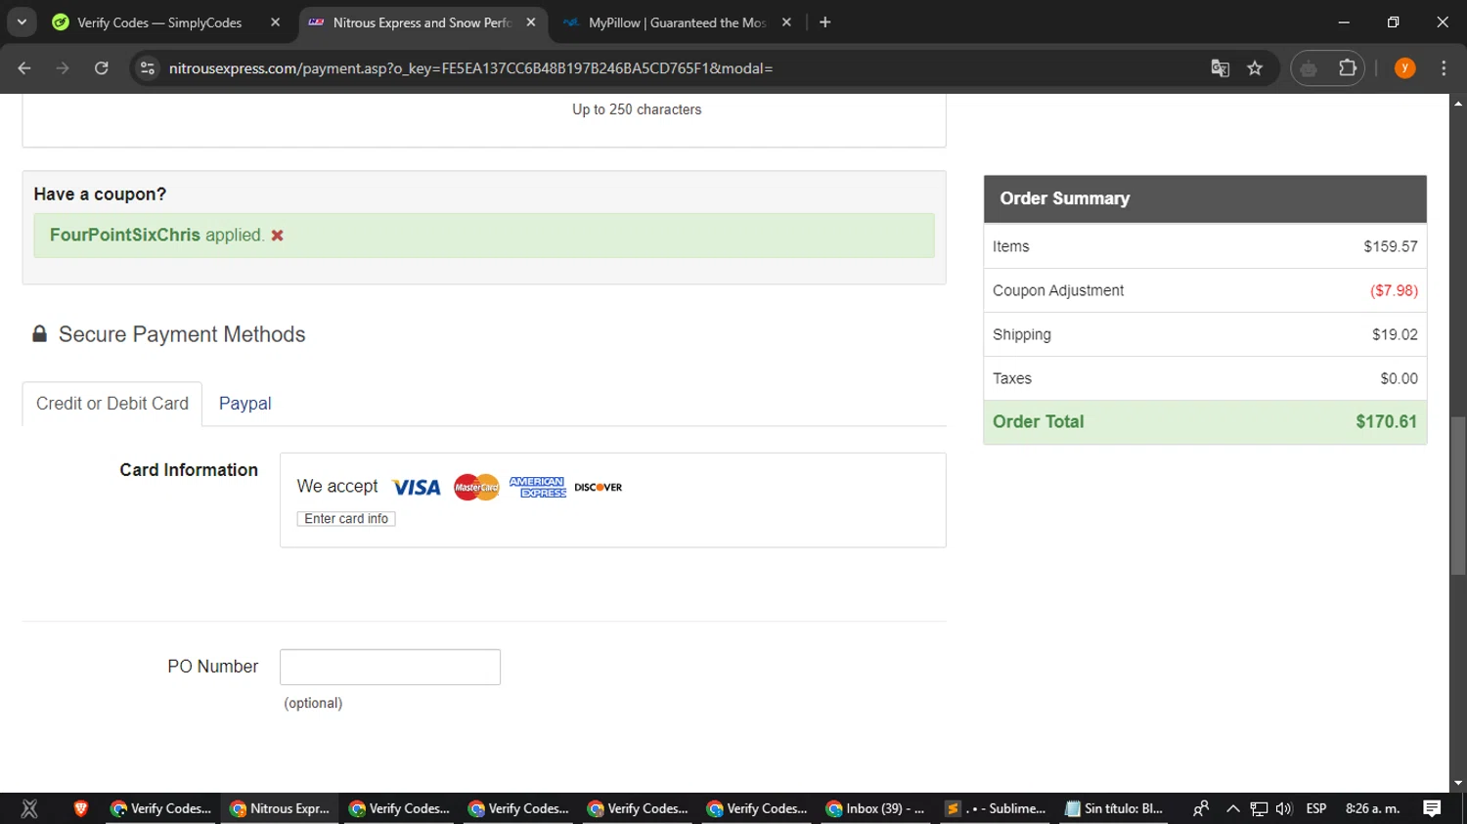Viewport: 1467px width, 824px height.
Task: Open the notification center icon
Action: (1432, 808)
